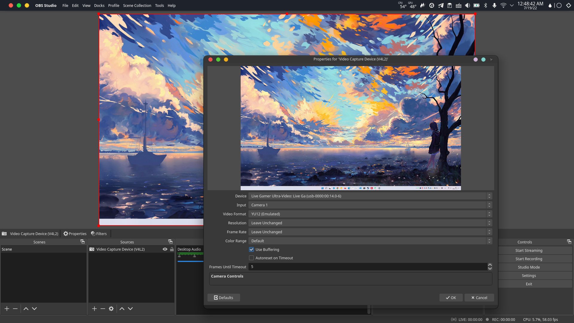Open the Video Format dropdown showing YU12 (Emulated)

[370, 214]
